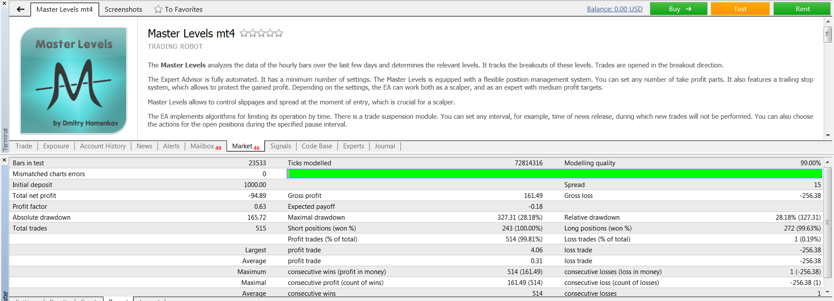Open the Alerts tab
The height and width of the screenshot is (301, 834).
click(171, 146)
